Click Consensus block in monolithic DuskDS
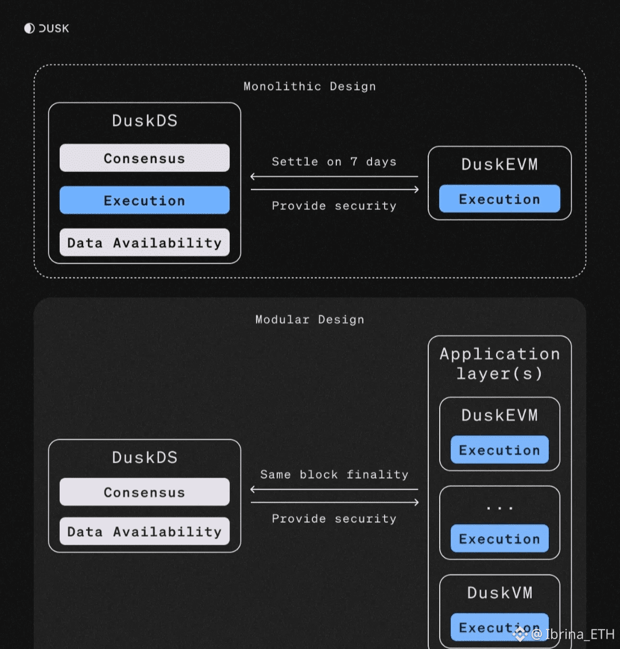This screenshot has height=649, width=620. [145, 158]
